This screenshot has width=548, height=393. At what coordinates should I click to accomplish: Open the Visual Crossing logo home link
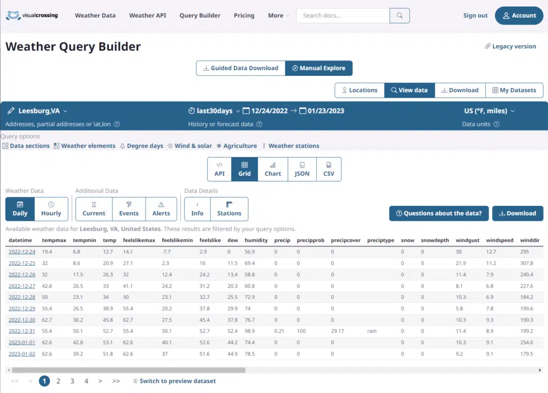pos(32,16)
